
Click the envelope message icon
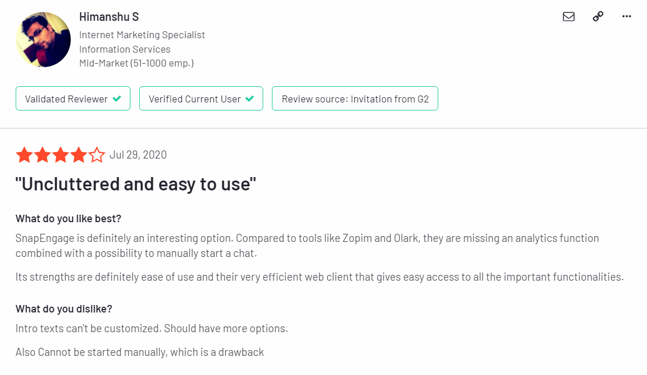point(569,16)
